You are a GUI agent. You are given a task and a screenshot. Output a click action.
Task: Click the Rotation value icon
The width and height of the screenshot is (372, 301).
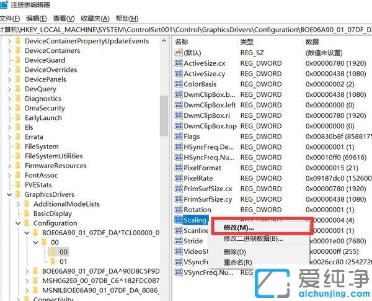coord(178,210)
